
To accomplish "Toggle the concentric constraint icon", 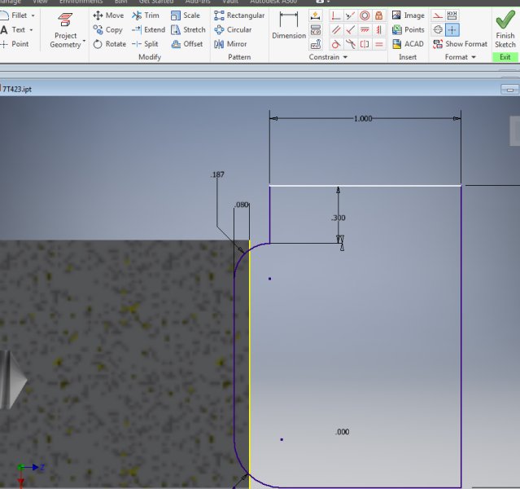I will [365, 15].
